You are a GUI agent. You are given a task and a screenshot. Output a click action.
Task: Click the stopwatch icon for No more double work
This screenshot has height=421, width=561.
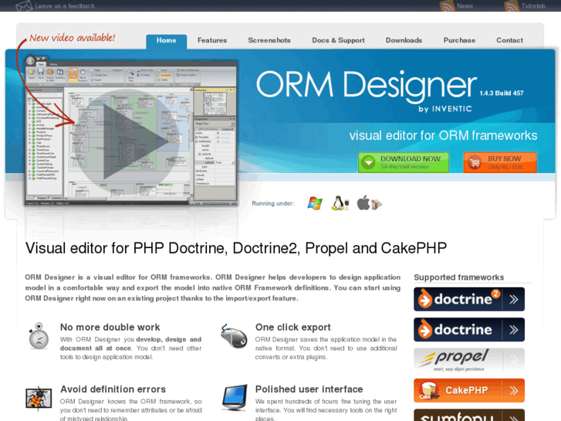click(x=39, y=336)
